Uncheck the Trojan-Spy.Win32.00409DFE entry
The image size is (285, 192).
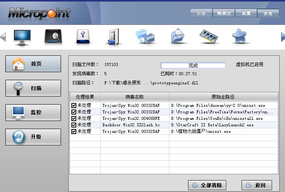click(x=74, y=118)
